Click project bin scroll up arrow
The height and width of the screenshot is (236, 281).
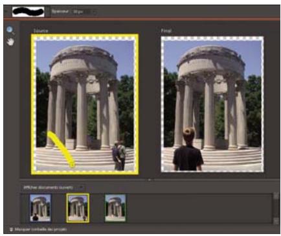[276, 196]
